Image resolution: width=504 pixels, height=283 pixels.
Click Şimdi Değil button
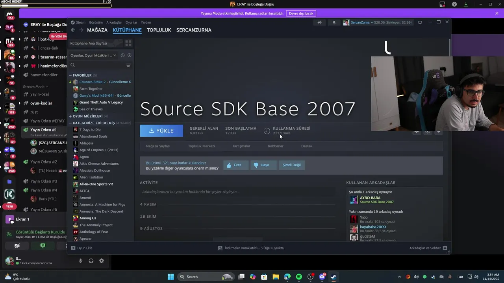pyautogui.click(x=292, y=165)
